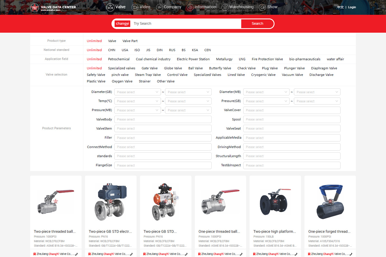
Task: Select Valve Part product type filter
Action: tap(130, 41)
